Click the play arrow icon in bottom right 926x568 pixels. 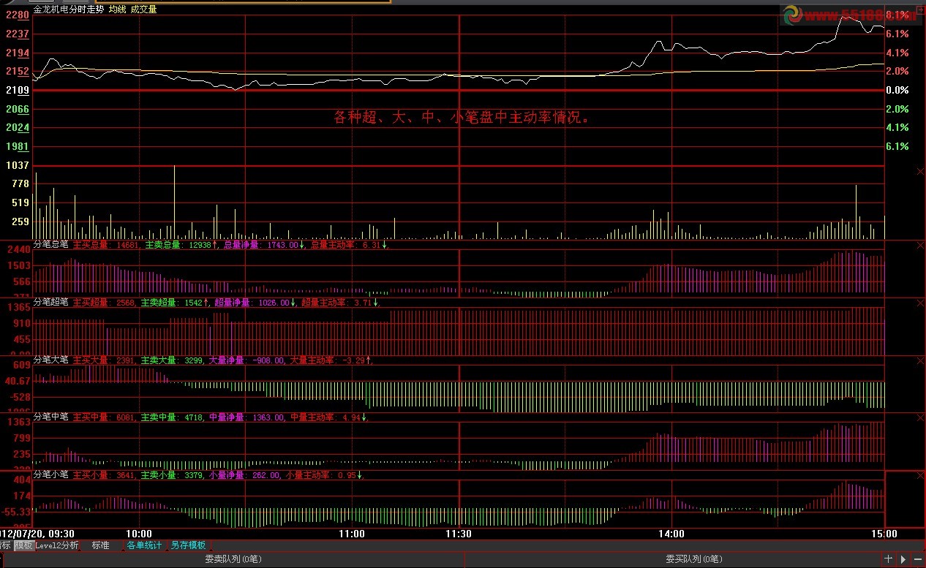[903, 557]
